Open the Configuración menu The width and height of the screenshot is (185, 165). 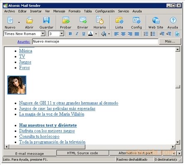point(105,11)
